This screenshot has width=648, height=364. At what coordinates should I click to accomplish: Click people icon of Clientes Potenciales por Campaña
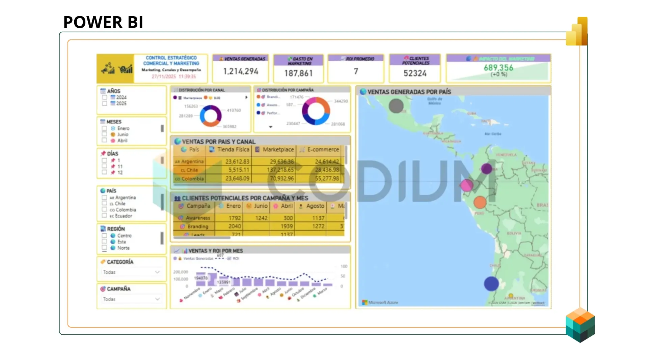[x=178, y=198]
